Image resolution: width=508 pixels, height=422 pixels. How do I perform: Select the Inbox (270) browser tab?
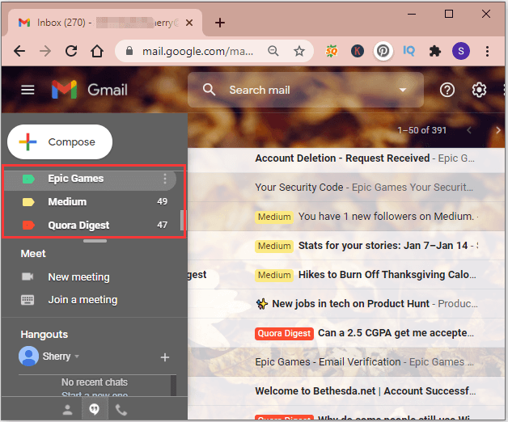tap(105, 23)
